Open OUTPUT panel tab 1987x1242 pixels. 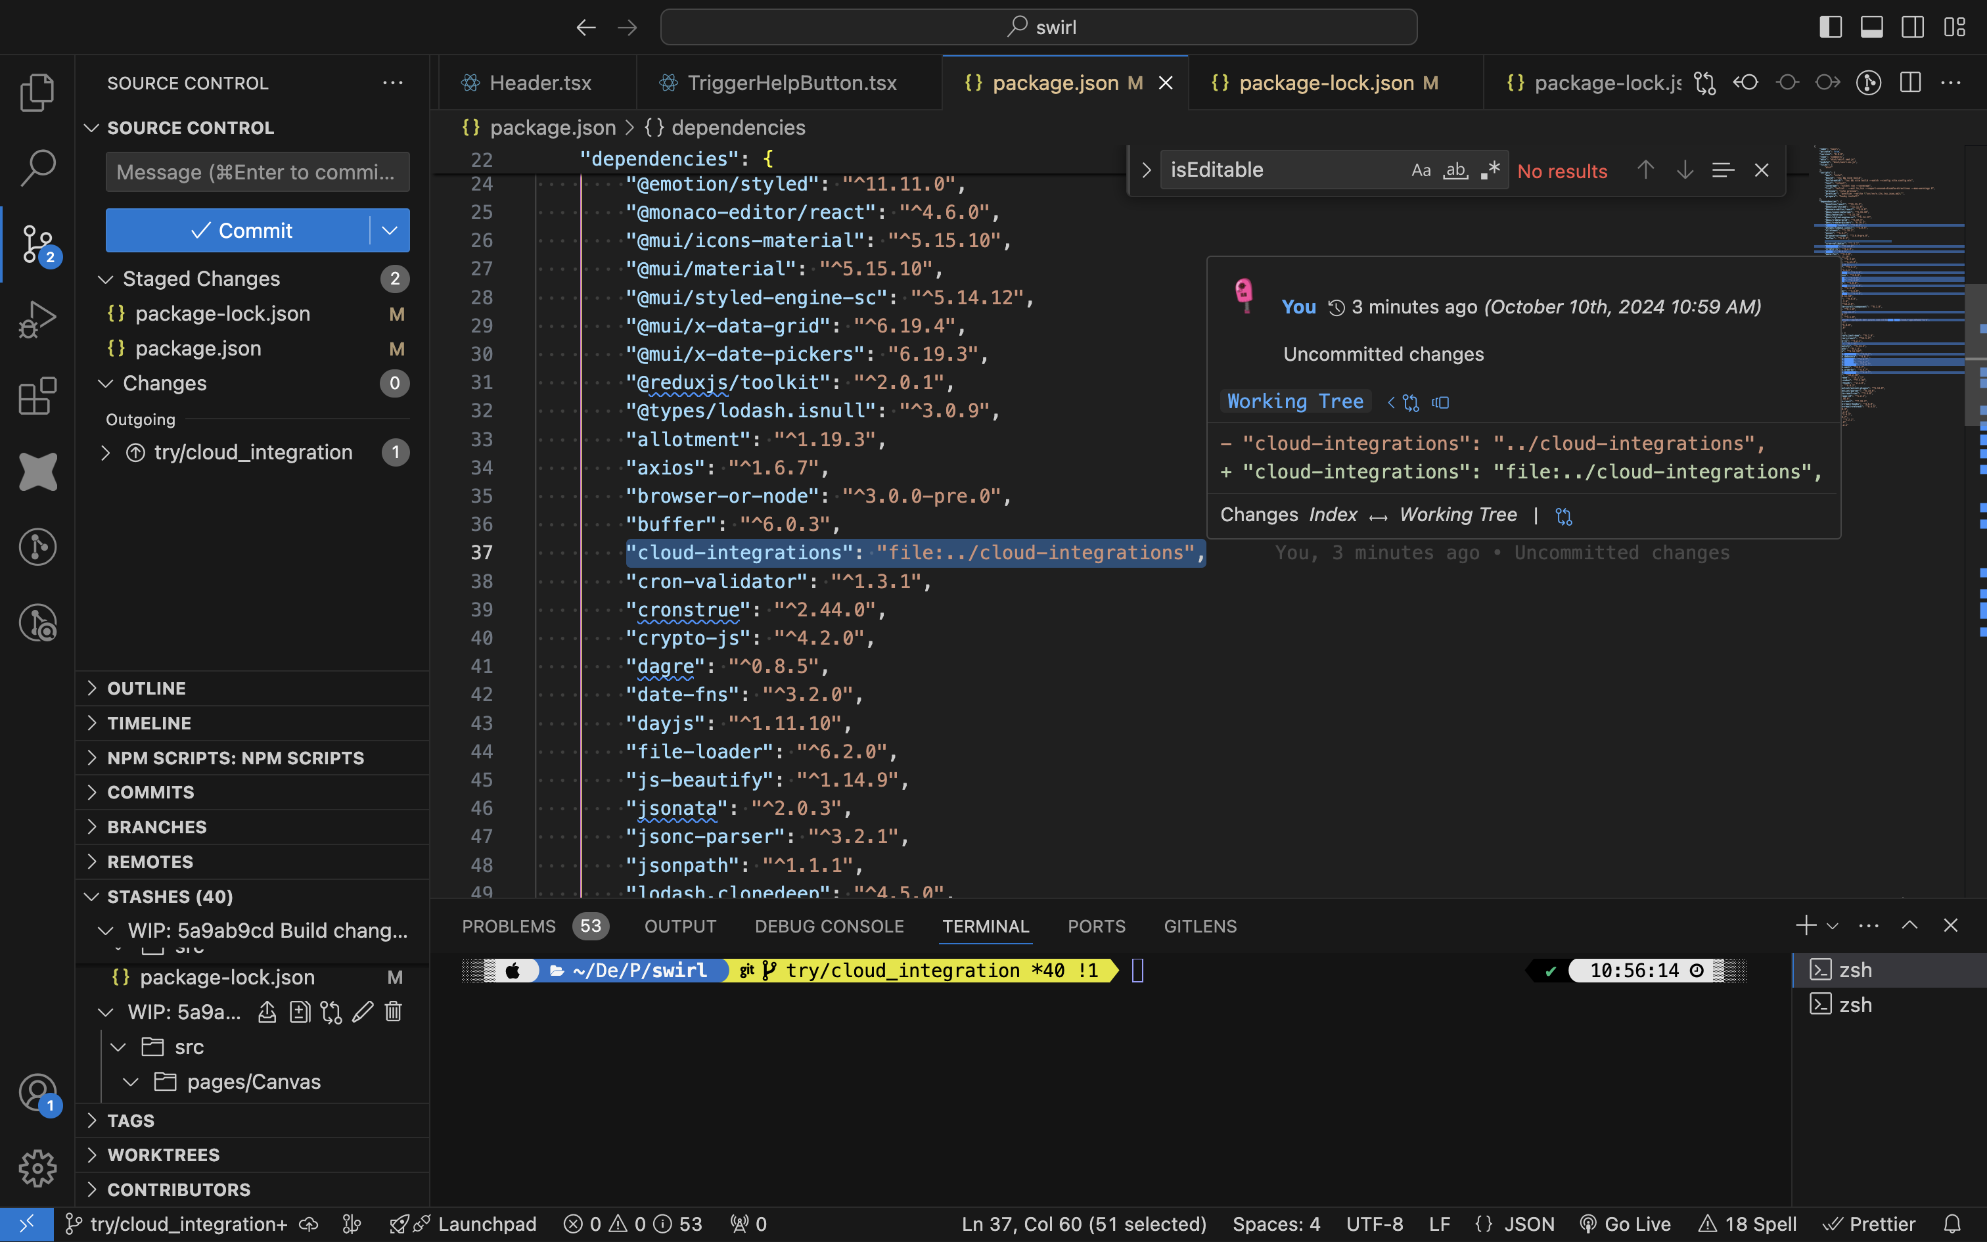[x=680, y=926]
